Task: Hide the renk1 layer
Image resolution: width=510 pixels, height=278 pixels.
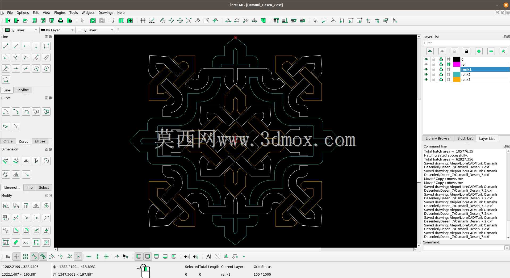Action: pyautogui.click(x=426, y=69)
